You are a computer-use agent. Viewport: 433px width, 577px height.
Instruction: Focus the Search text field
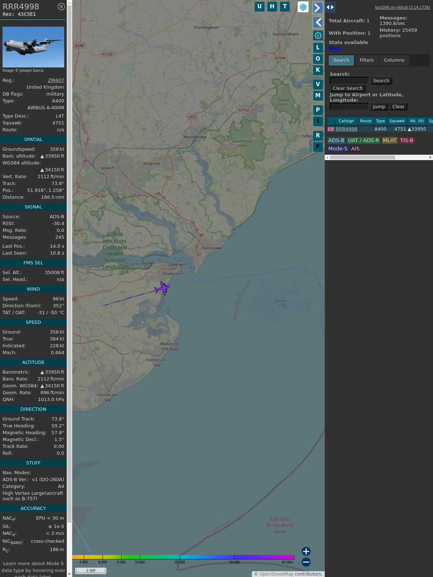click(349, 80)
